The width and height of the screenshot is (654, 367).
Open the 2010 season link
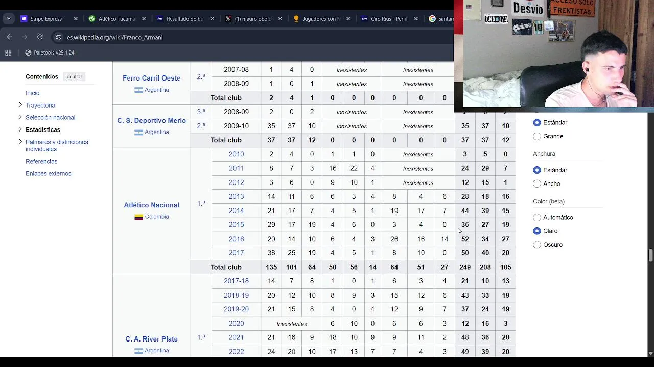(236, 154)
